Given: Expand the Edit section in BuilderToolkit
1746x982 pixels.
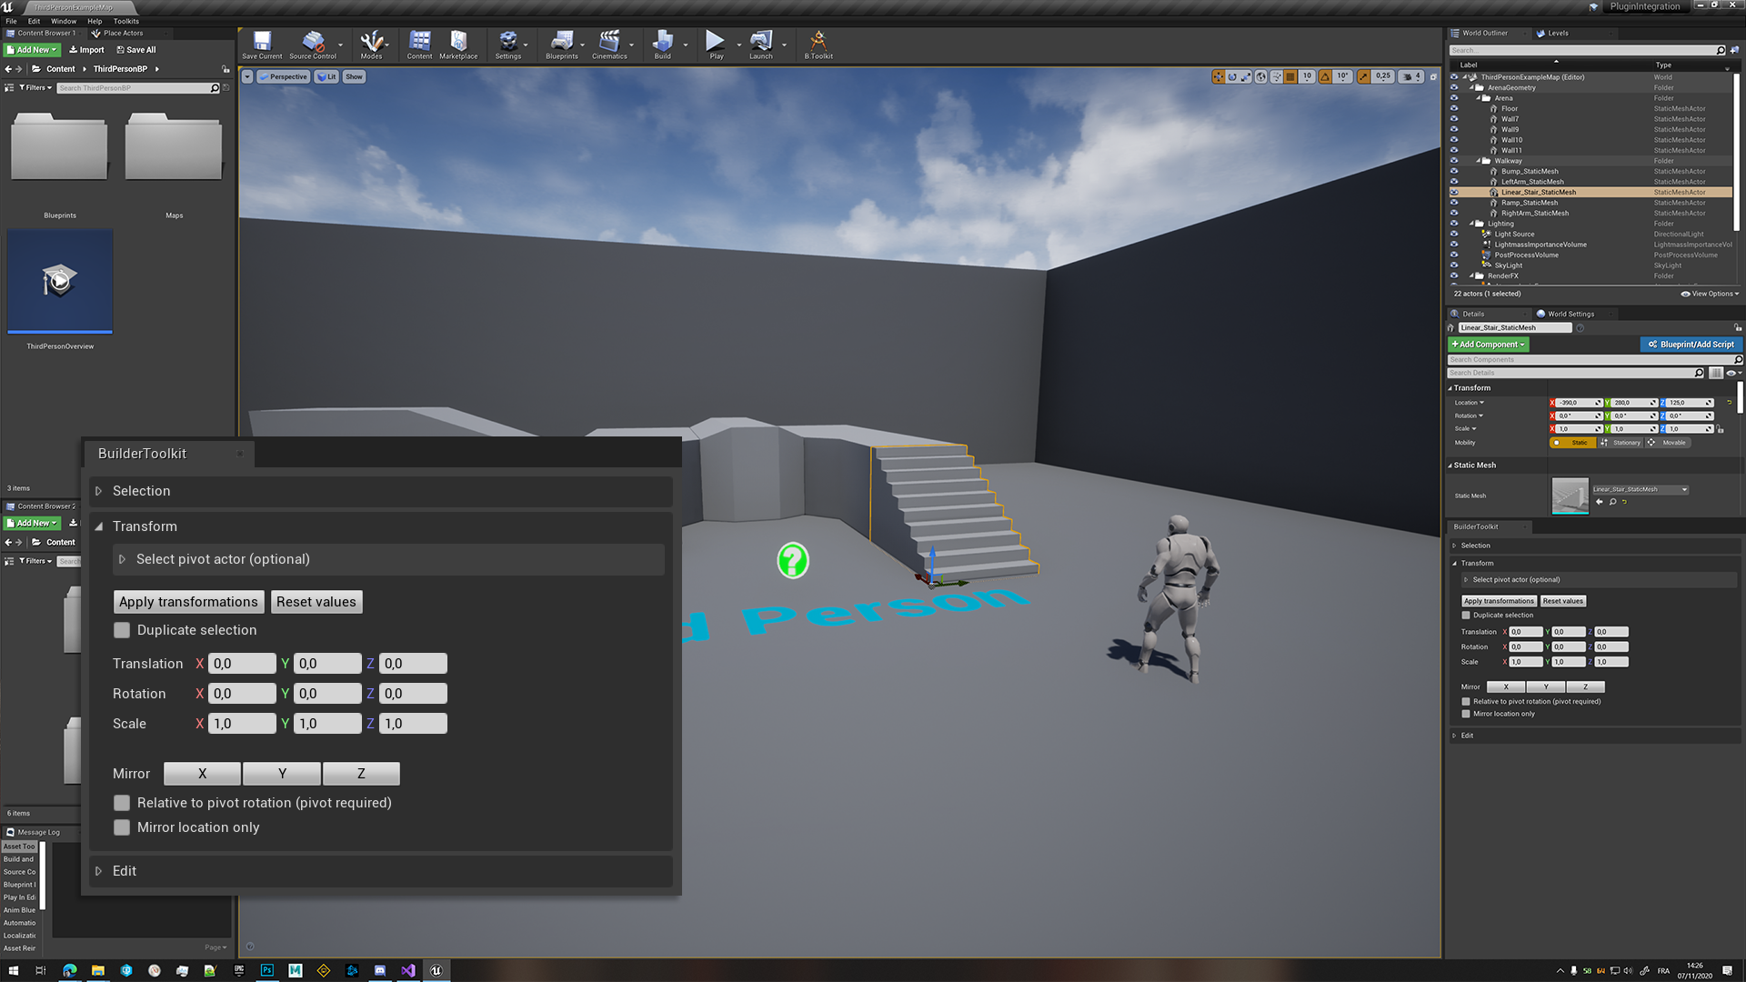Looking at the screenshot, I should (x=99, y=870).
